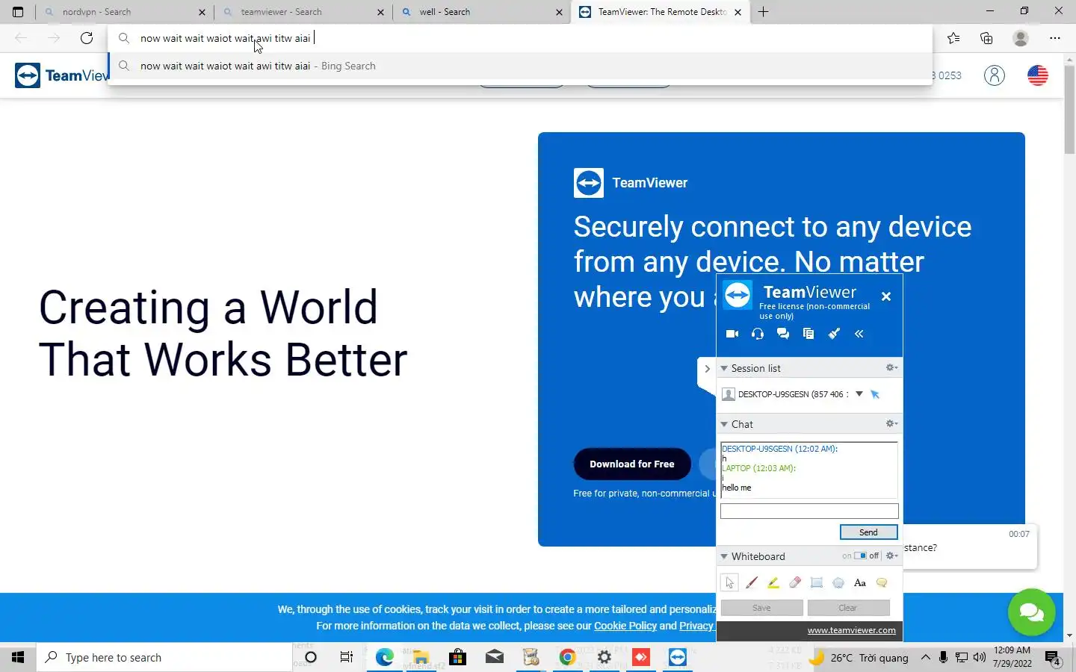
Task: Click the TeamViewer site logo
Action: click(x=62, y=75)
